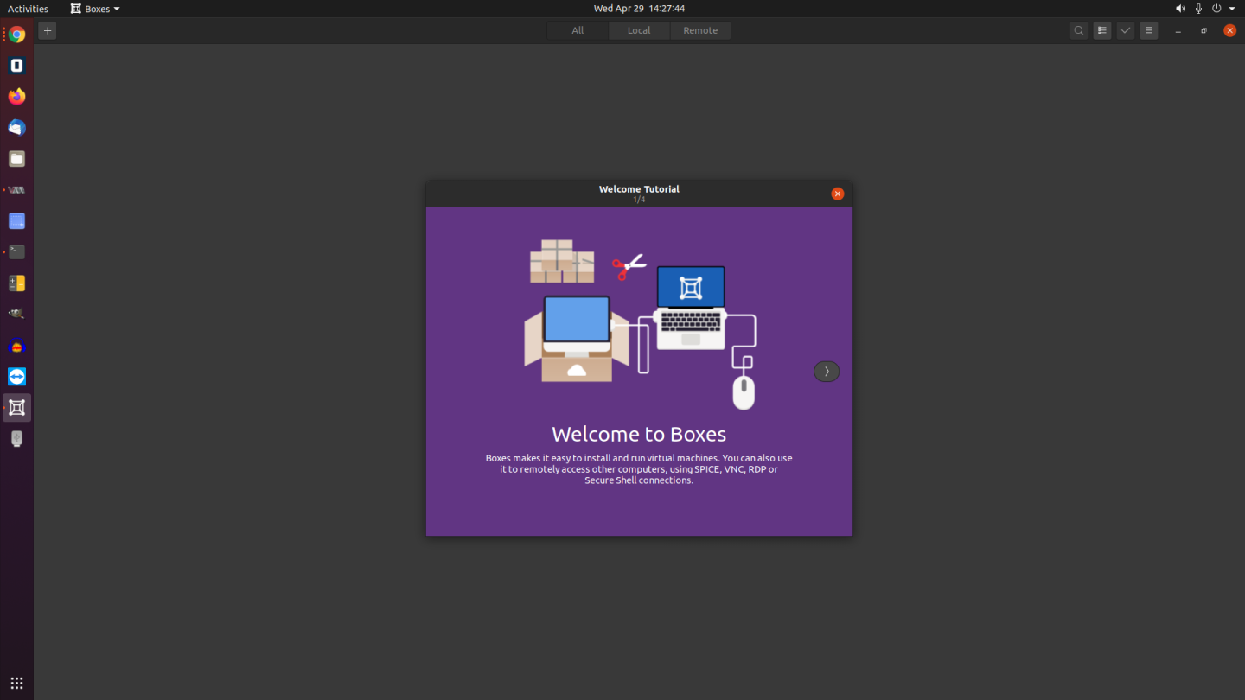1245x700 pixels.
Task: Create a new virtual machine with plus button
Action: click(x=47, y=30)
